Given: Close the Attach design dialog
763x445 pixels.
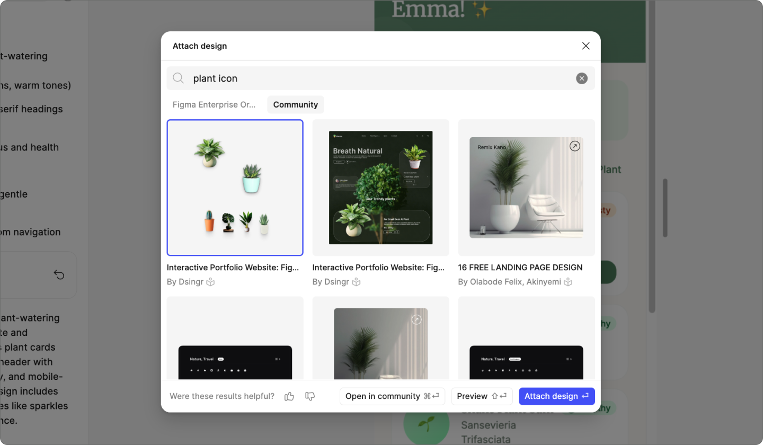Looking at the screenshot, I should (585, 46).
